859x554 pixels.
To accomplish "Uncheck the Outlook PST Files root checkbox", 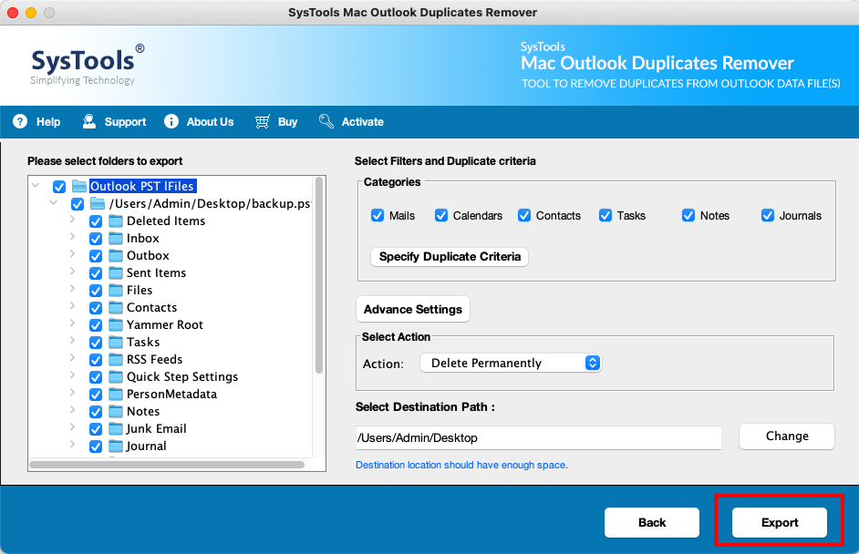I will pos(59,187).
